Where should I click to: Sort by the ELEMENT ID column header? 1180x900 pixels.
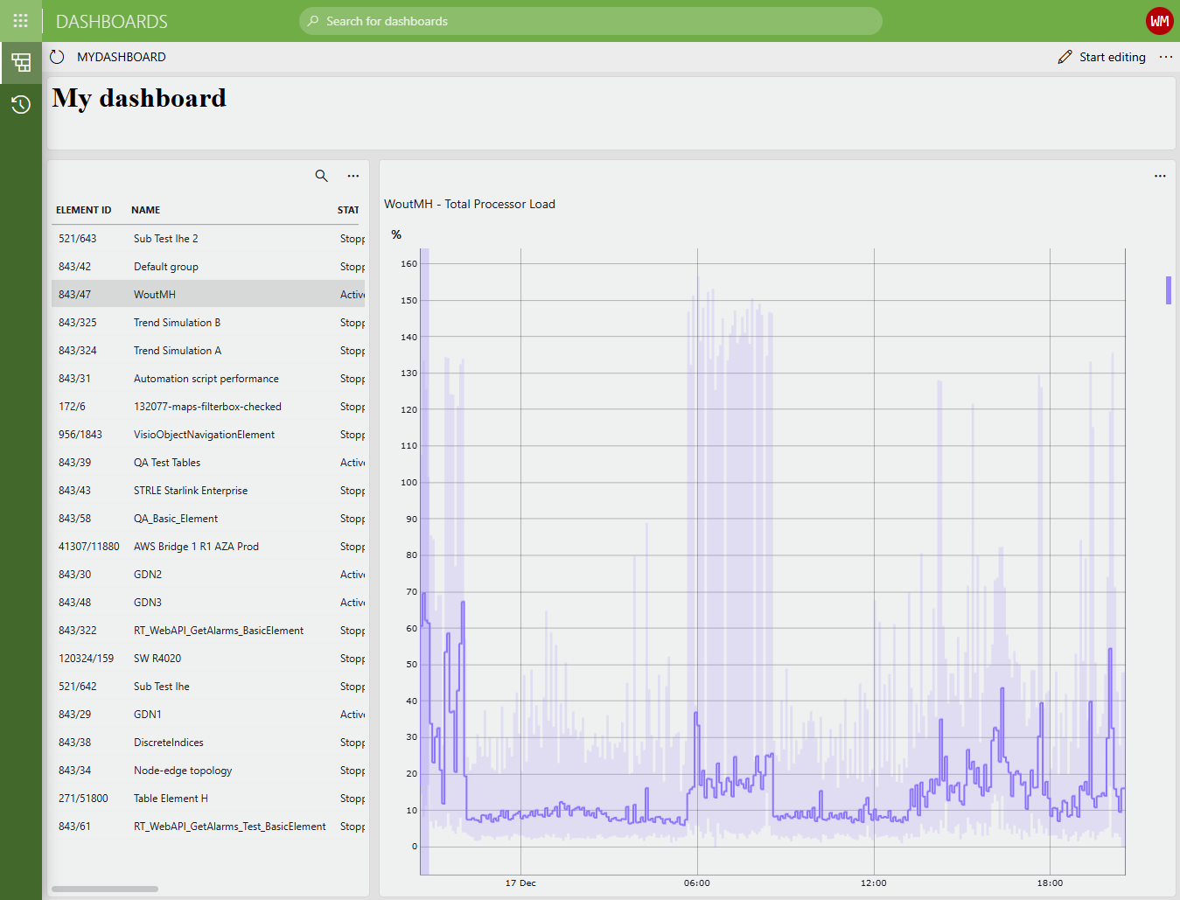(x=84, y=210)
